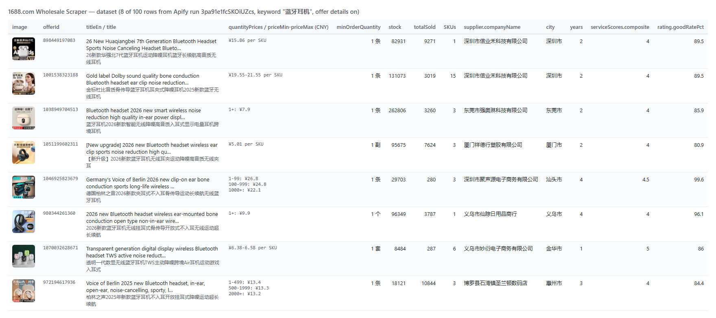This screenshot has width=716, height=318.
Task: Click supplier 厦门祥德行塑胶有限公司
Action: tap(493, 145)
